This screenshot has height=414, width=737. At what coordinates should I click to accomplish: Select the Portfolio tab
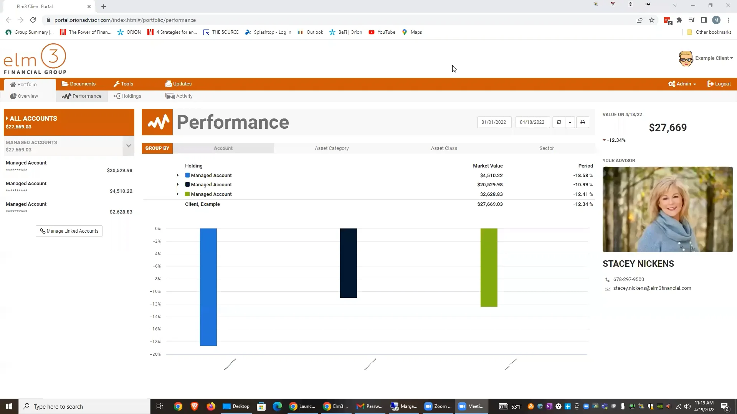[30, 84]
